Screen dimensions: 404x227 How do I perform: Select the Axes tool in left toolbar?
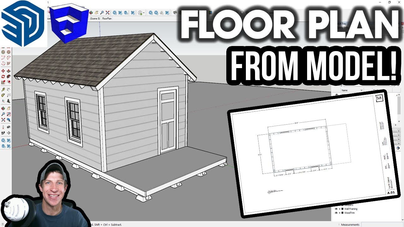tap(3, 101)
